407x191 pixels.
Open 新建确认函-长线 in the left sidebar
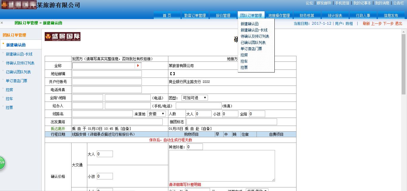pyautogui.click(x=19, y=54)
